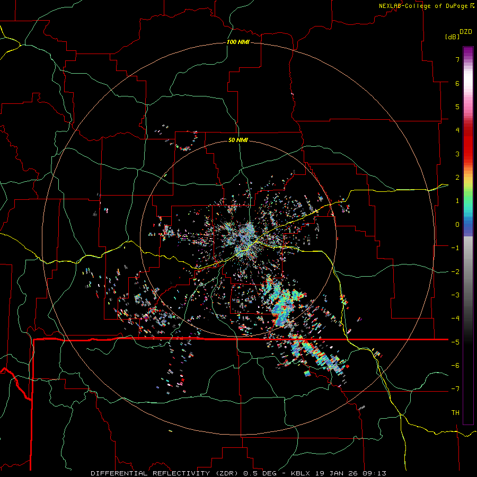Screen dimensions: 477x477
Task: Select the 7 value on the dB scale
Action: [x=457, y=59]
